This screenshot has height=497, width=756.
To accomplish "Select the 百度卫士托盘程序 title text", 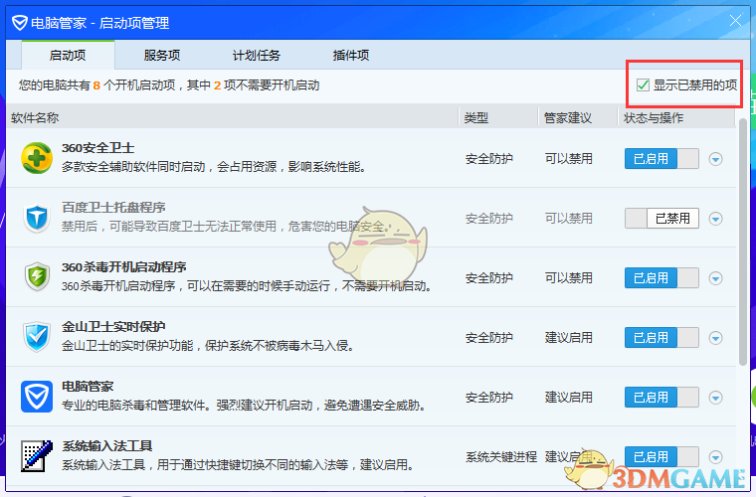I will (113, 208).
